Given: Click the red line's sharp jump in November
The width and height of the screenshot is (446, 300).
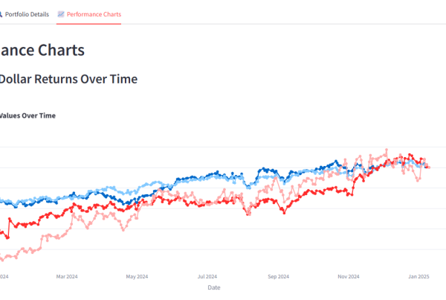Looking at the screenshot, I should [x=352, y=185].
